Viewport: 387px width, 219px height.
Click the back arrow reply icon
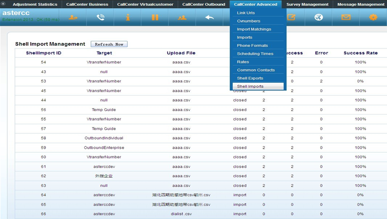click(x=210, y=18)
